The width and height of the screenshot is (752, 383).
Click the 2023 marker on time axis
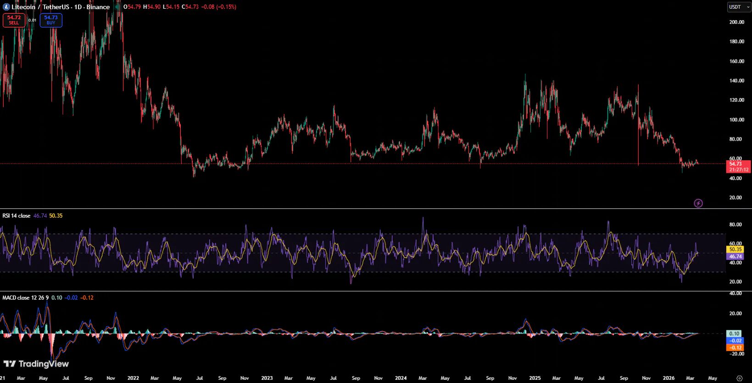click(267, 378)
